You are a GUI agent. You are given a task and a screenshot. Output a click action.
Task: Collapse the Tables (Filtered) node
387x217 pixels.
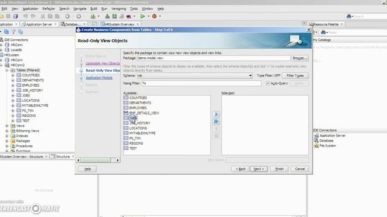coord(7,70)
